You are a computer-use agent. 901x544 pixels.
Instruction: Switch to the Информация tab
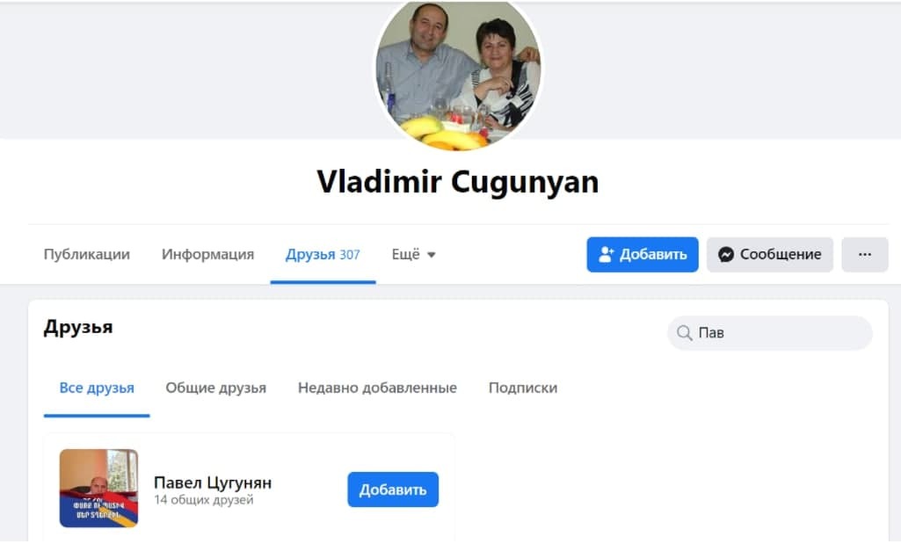(x=207, y=255)
